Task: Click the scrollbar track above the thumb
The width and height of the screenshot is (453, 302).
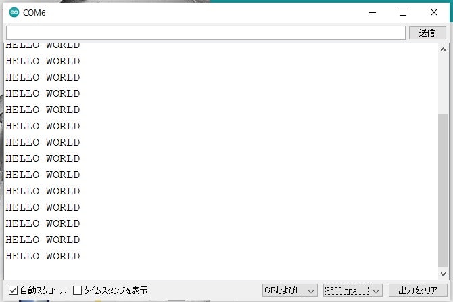Action: [443, 84]
